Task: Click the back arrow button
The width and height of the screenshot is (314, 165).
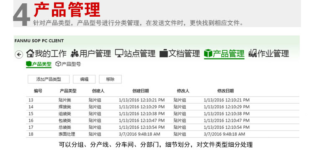Action: 19,54
